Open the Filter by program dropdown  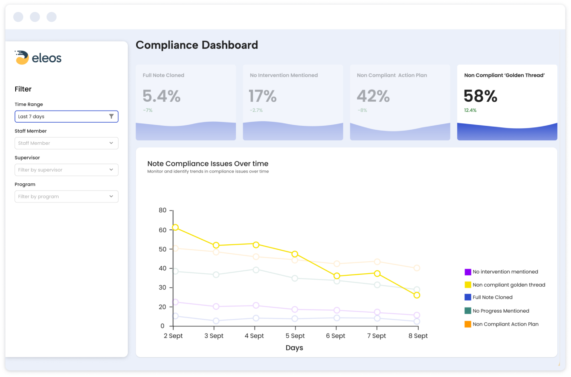tap(66, 197)
